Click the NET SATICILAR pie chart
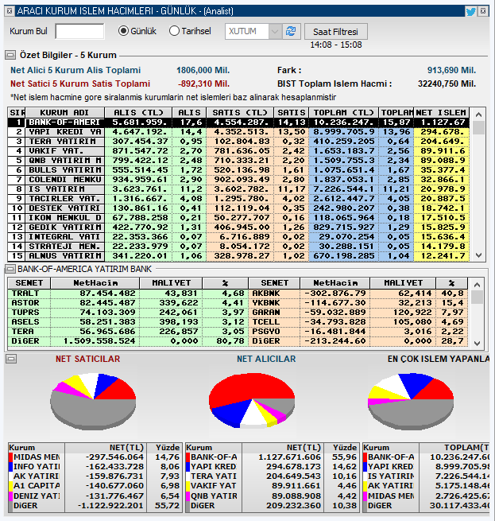 (x=93, y=402)
